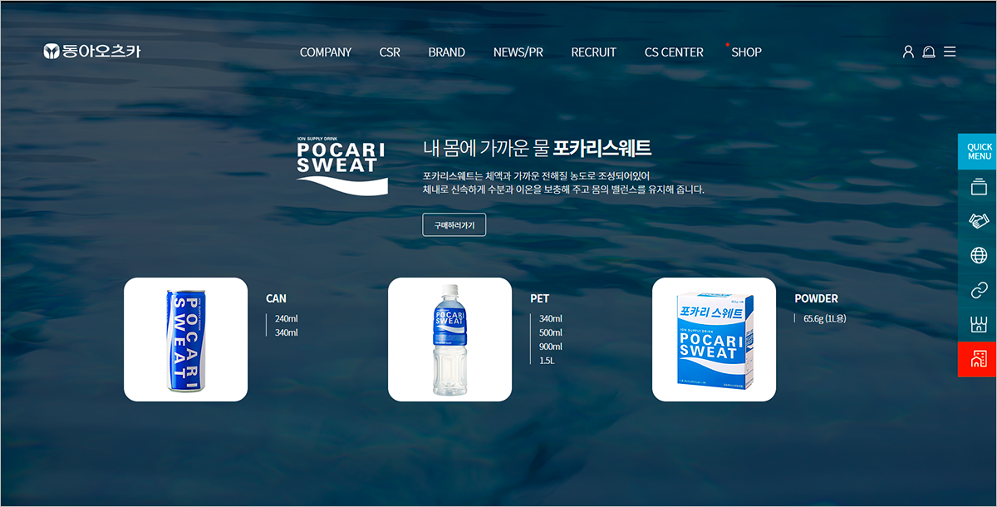Click the handshake icon in quick menu
The image size is (997, 507).
pos(978,221)
